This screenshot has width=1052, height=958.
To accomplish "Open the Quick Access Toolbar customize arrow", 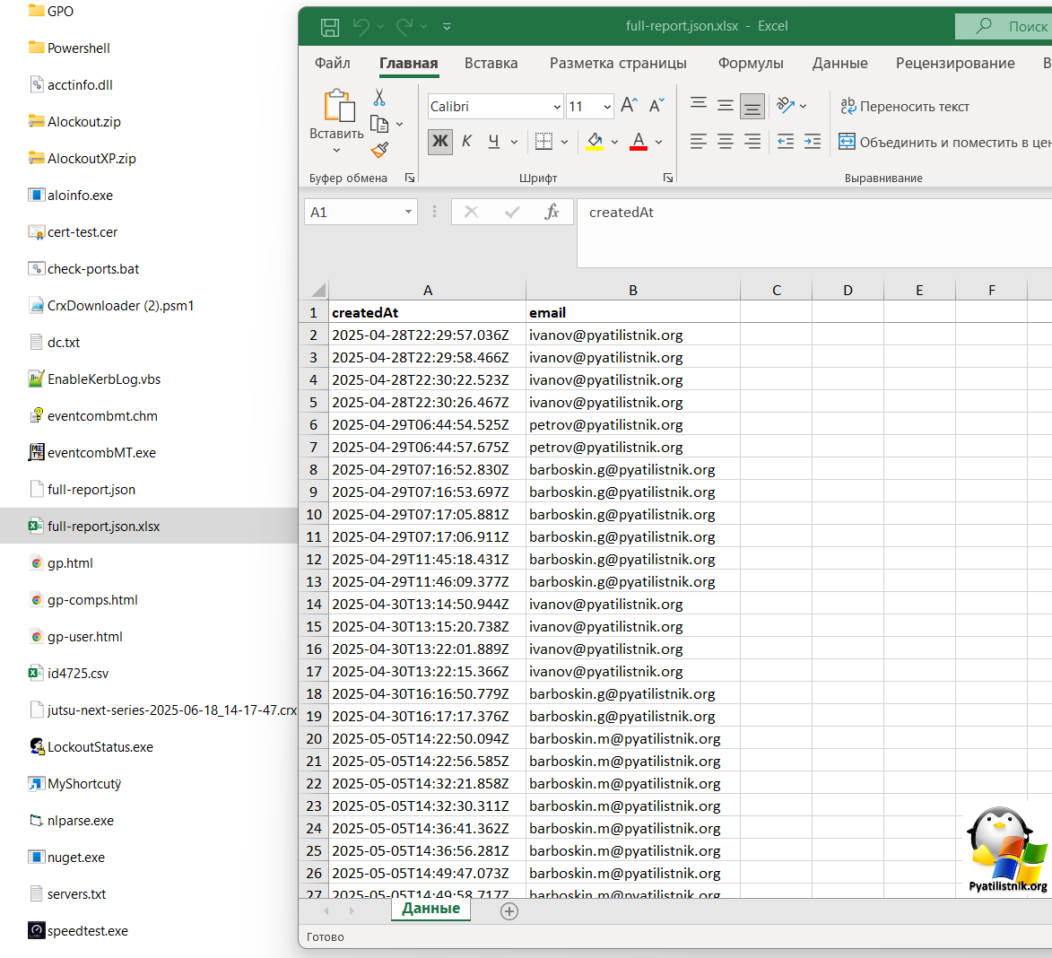I will 447,27.
